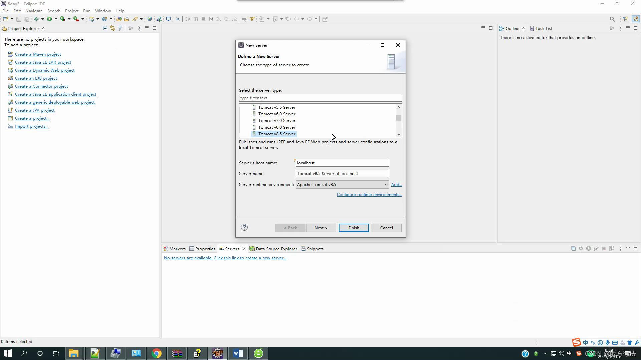Click the New wizard toolbar icon
This screenshot has width=641, height=360.
coord(6,19)
